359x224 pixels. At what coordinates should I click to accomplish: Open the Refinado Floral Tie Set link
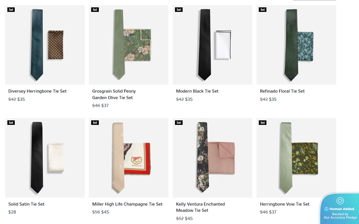[x=282, y=91]
